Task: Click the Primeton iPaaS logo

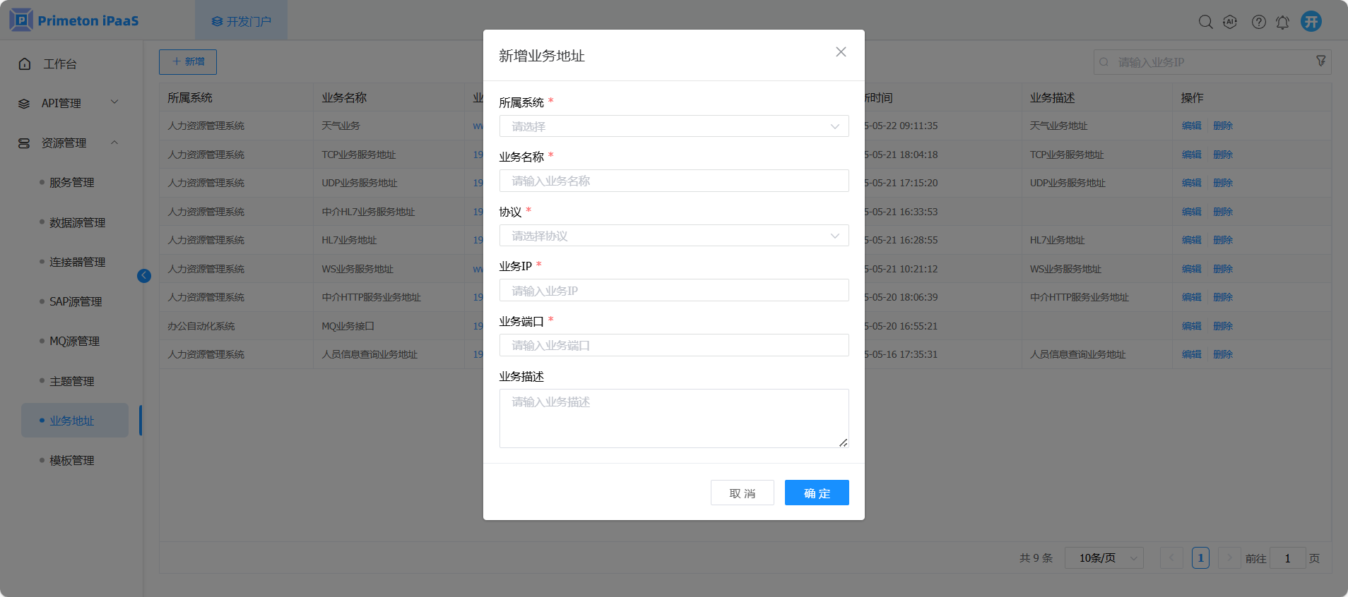Action: pyautogui.click(x=74, y=20)
